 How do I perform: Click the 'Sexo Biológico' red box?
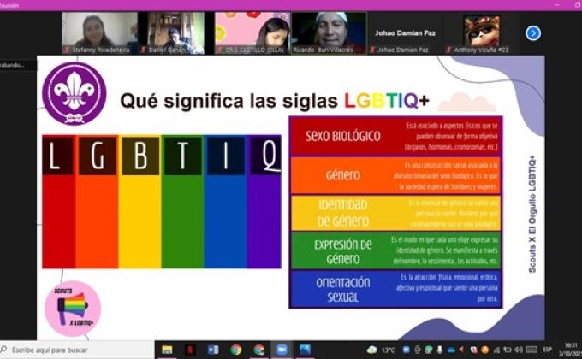[342, 136]
